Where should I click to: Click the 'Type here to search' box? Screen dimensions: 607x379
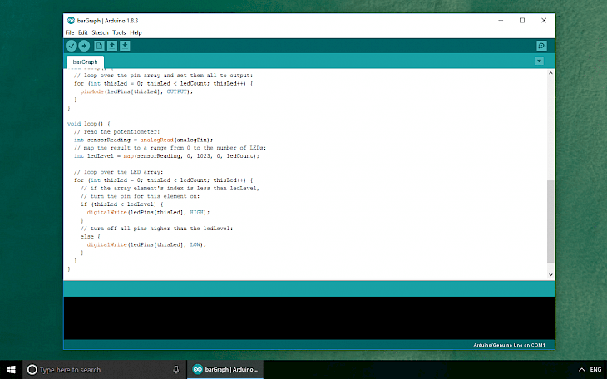(105, 370)
